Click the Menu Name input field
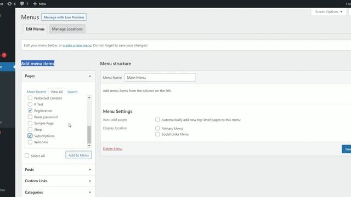 160,78
